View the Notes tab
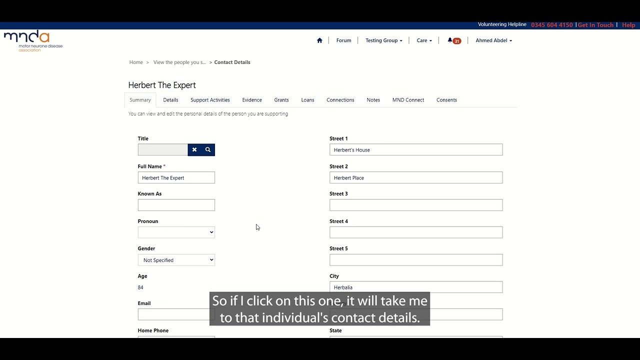Image resolution: width=640 pixels, height=360 pixels. [373, 100]
